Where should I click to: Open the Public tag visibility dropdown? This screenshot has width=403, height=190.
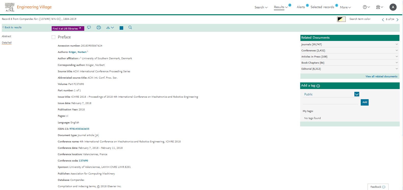357,94
